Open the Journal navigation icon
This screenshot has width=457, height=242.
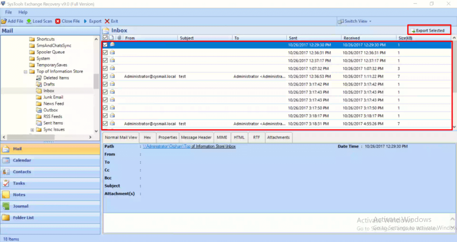(6, 206)
